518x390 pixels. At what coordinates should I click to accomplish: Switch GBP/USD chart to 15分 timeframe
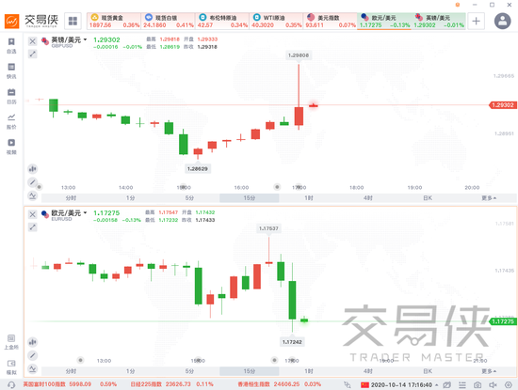tap(249, 197)
